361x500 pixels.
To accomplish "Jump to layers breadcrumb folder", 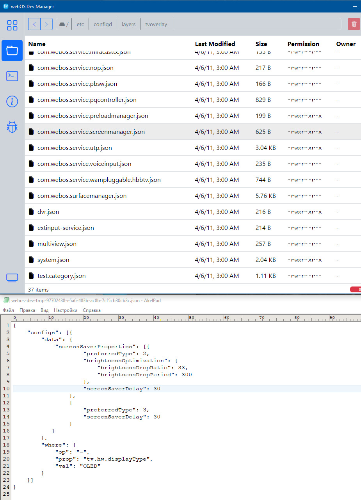I will click(128, 24).
